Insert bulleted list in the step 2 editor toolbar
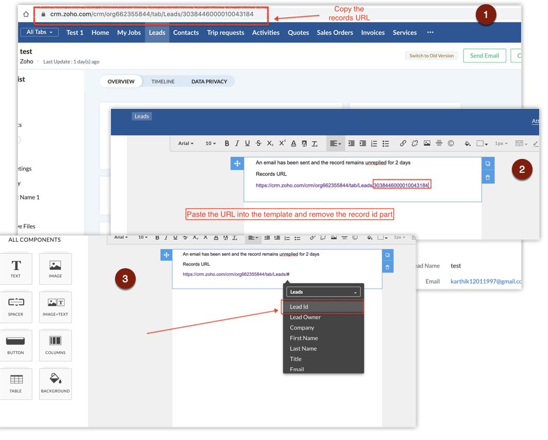The width and height of the screenshot is (548, 440). 385,143
